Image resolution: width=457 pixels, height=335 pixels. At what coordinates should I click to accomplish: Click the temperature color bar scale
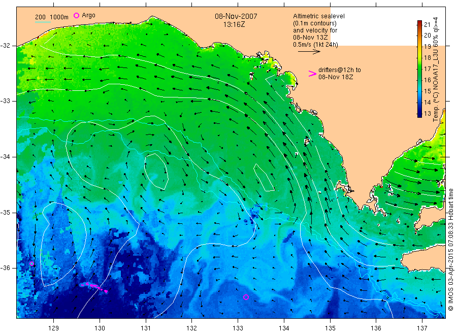coord(419,69)
